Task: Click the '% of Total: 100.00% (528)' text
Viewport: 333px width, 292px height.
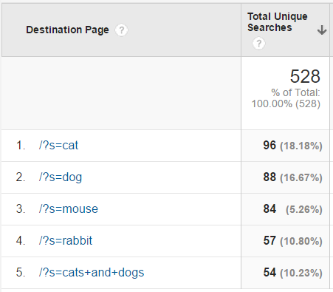Action: pos(286,98)
